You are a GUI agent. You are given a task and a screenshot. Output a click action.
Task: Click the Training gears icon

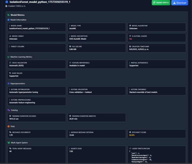pos(9,110)
